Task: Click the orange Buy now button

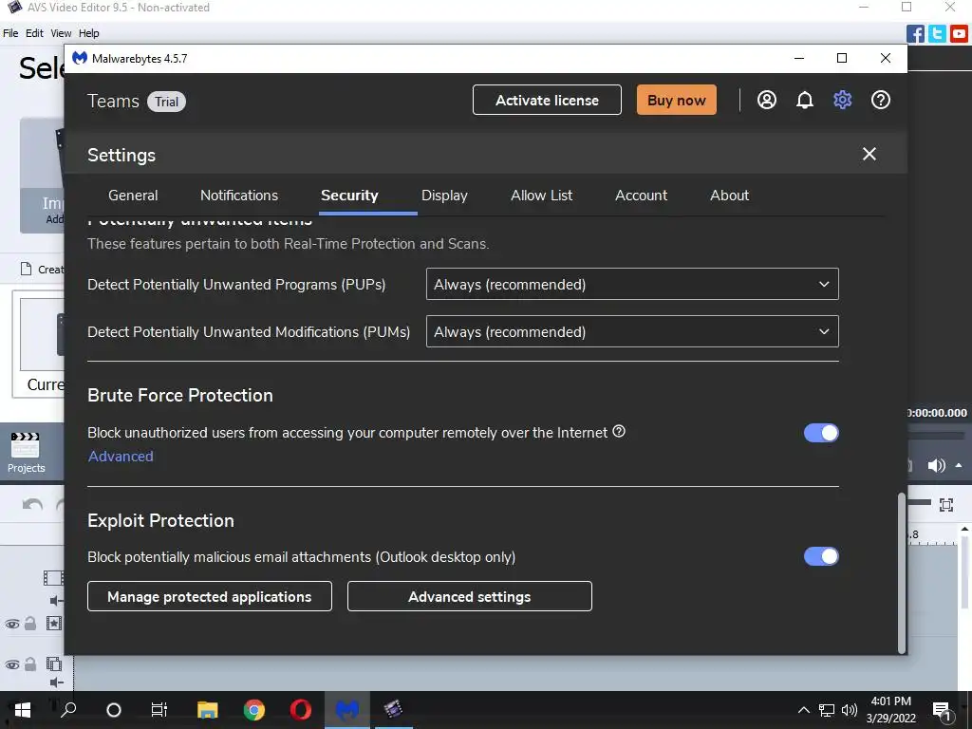Action: (x=676, y=100)
